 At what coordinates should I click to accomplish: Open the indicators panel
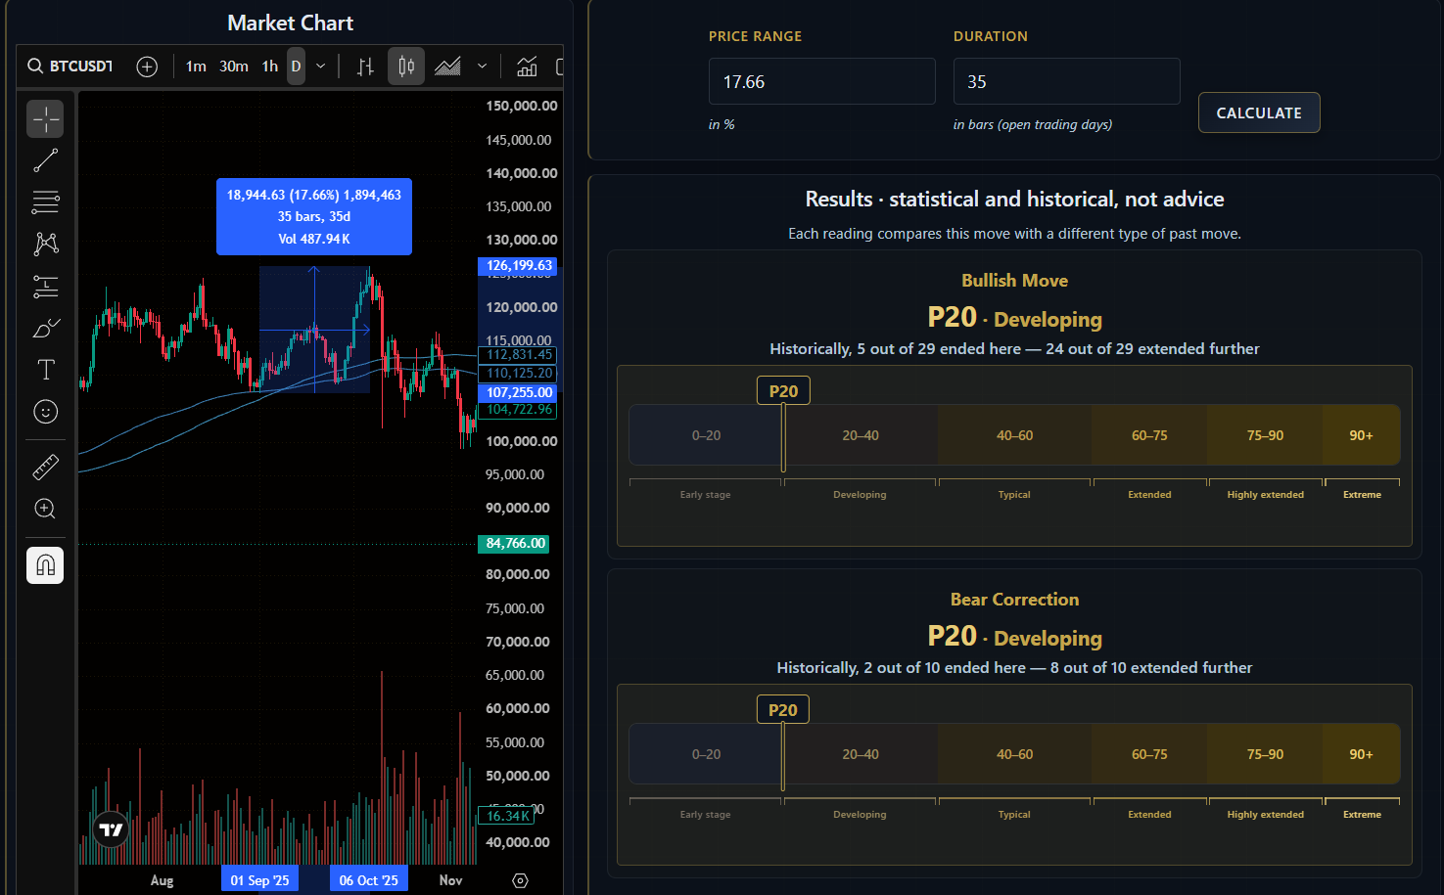[527, 67]
